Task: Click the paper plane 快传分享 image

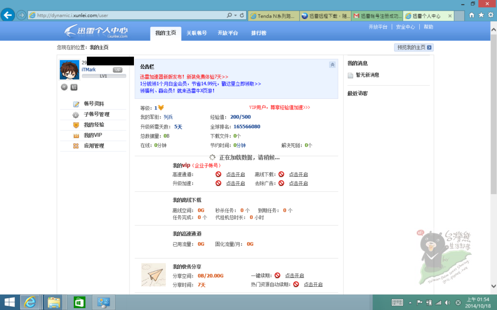Action: (153, 275)
